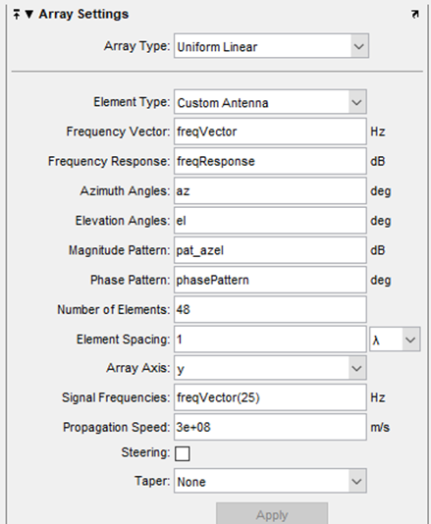Click the Phase Pattern field
The height and width of the screenshot is (524, 431).
[x=270, y=280]
